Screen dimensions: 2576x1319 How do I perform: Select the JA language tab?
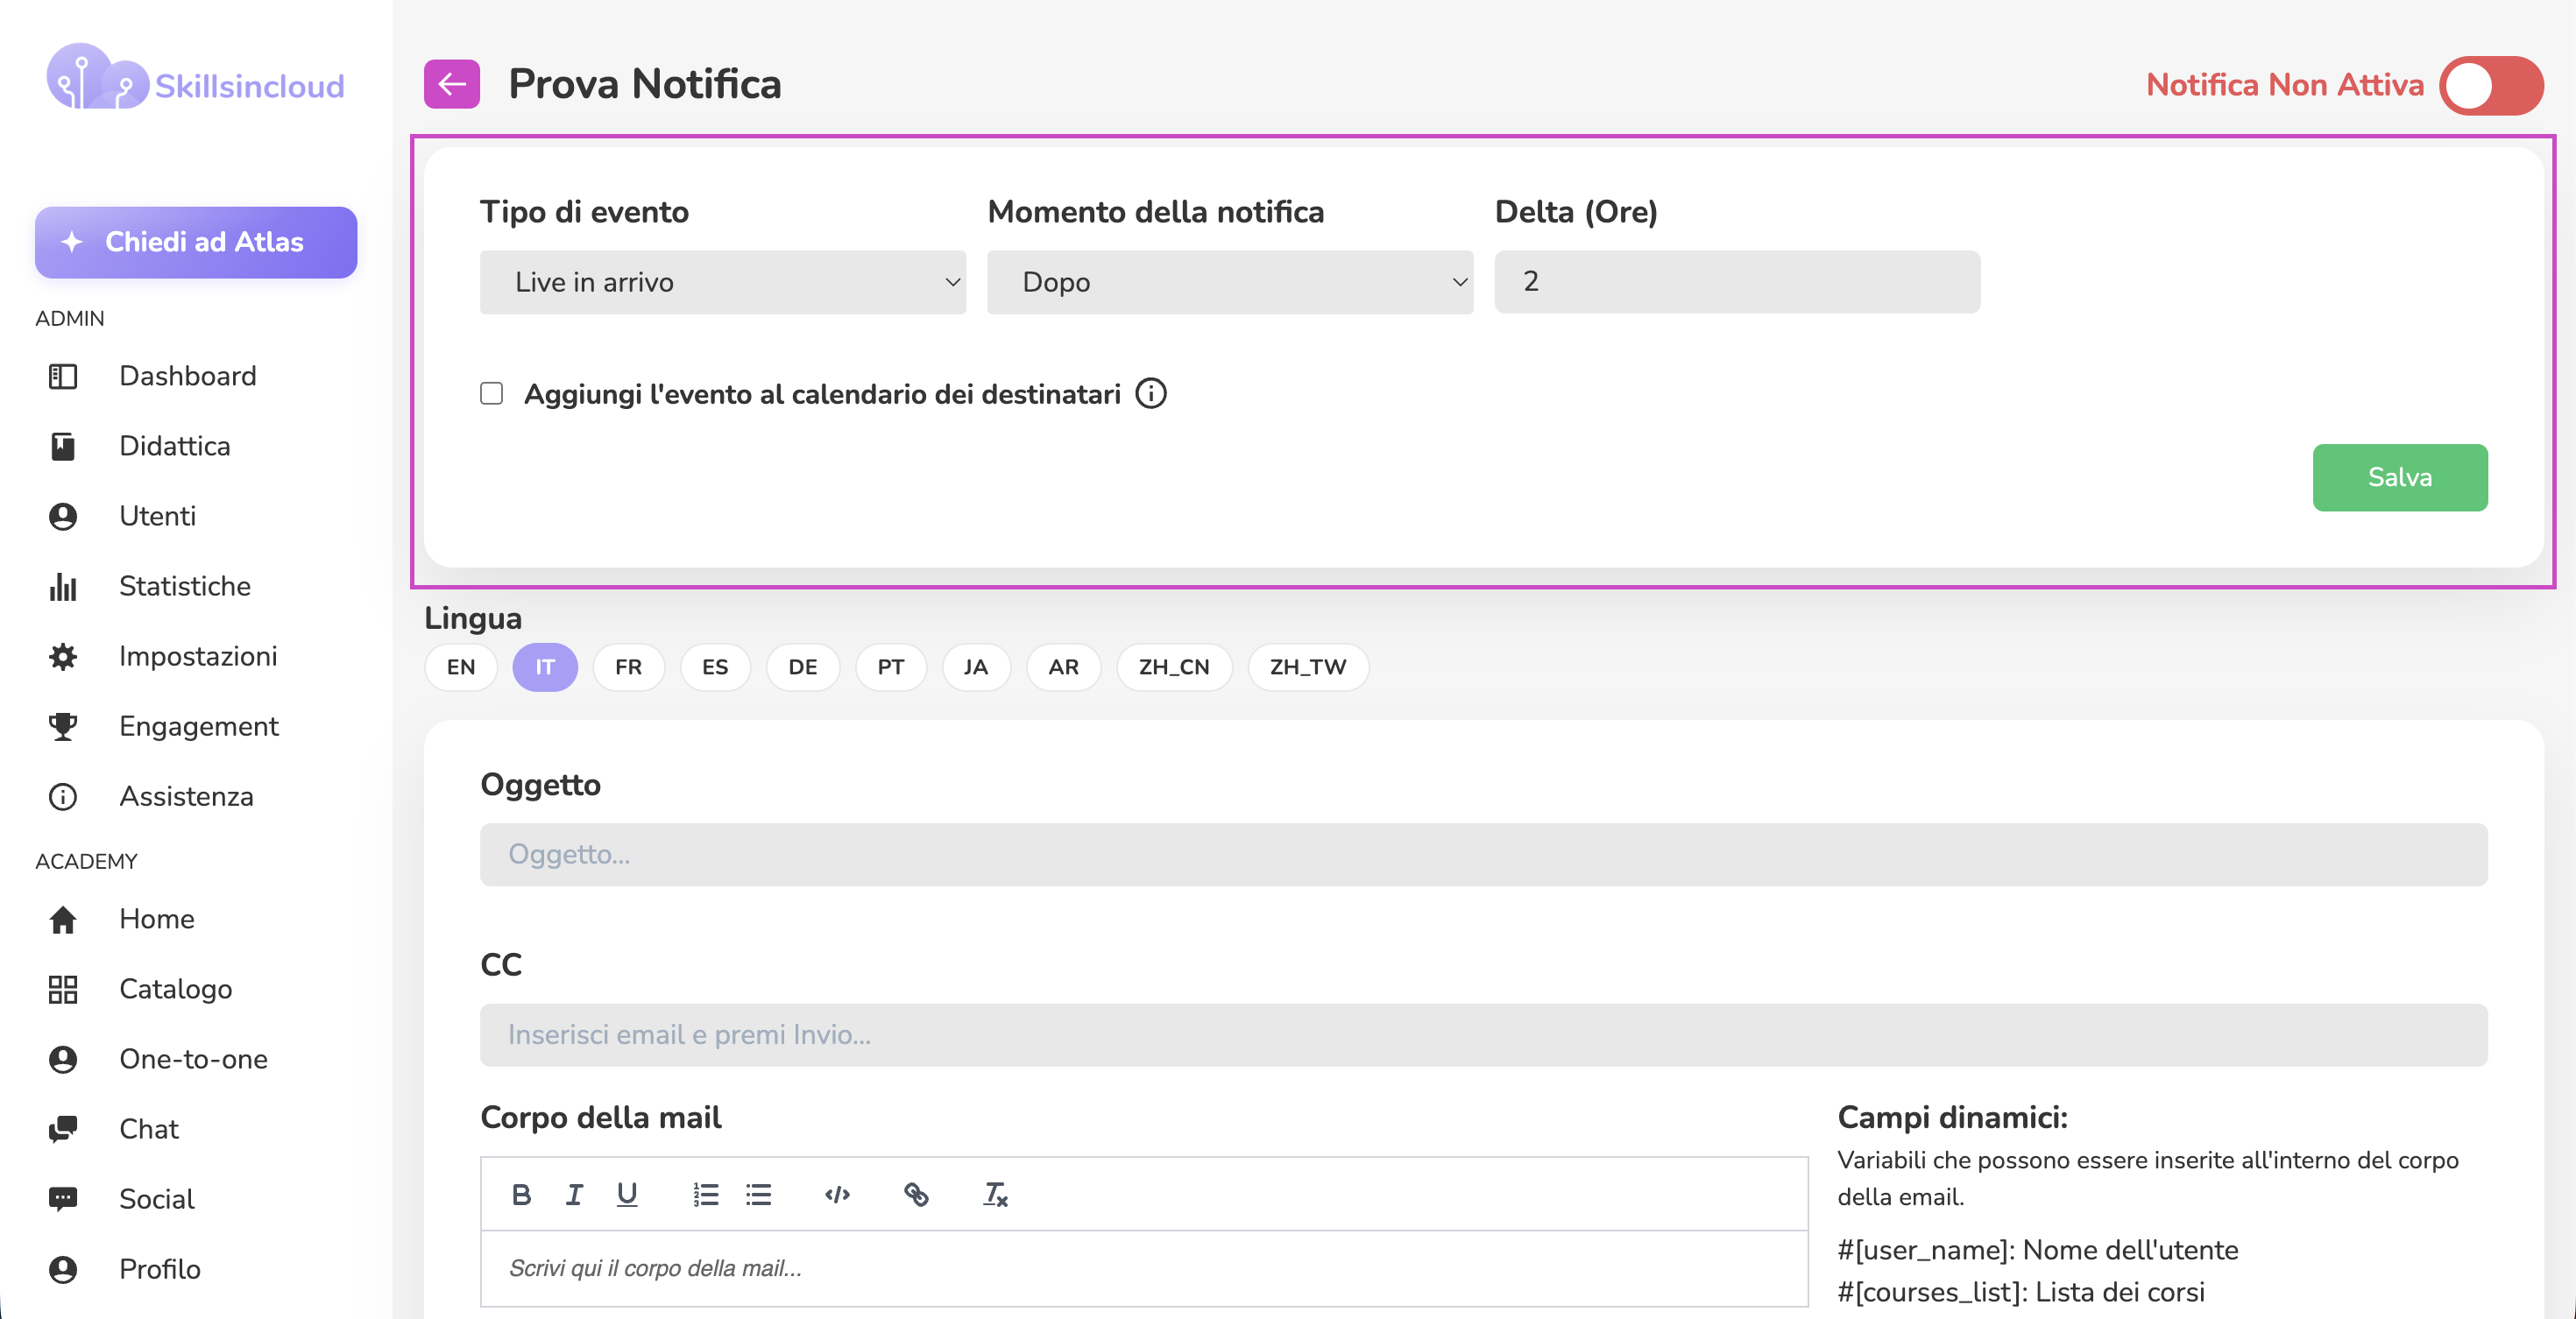(976, 667)
